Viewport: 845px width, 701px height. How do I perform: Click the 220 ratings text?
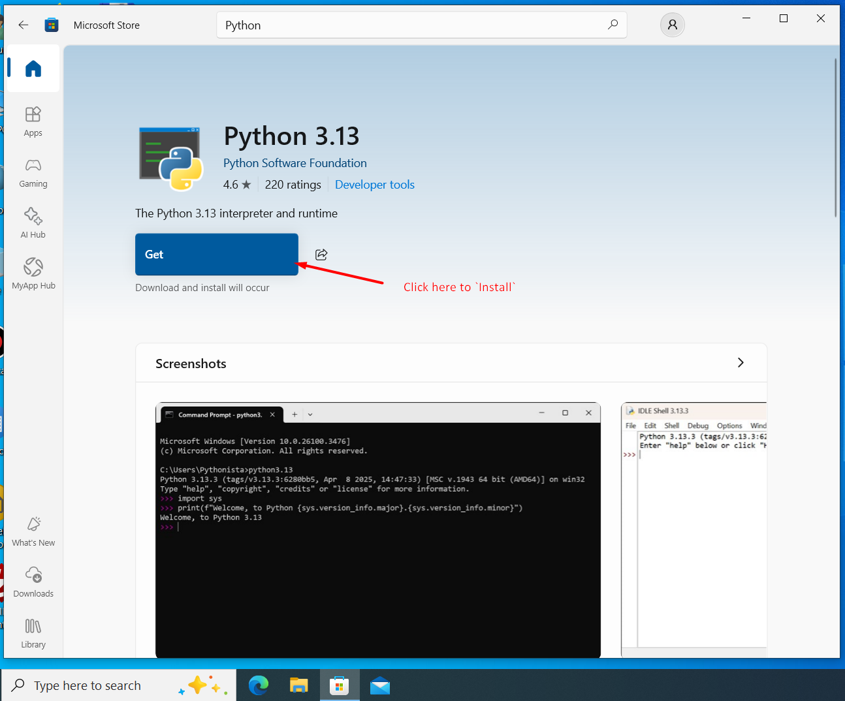click(293, 185)
